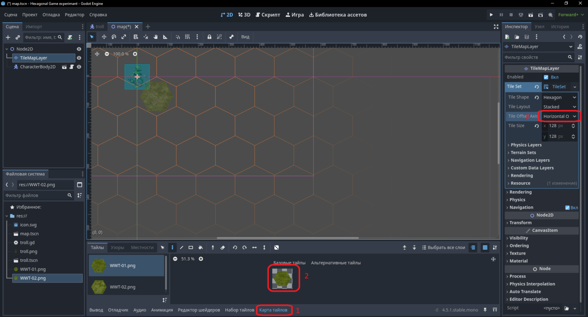Open Tile Offset Axis dropdown

[559, 116]
